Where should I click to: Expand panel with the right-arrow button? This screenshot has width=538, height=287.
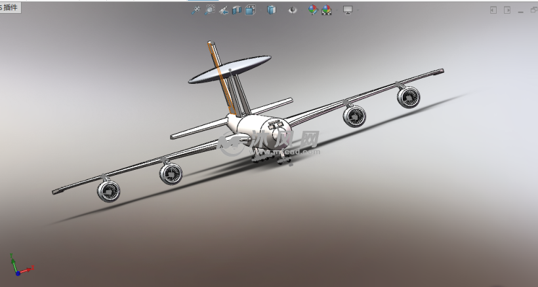pos(507,10)
